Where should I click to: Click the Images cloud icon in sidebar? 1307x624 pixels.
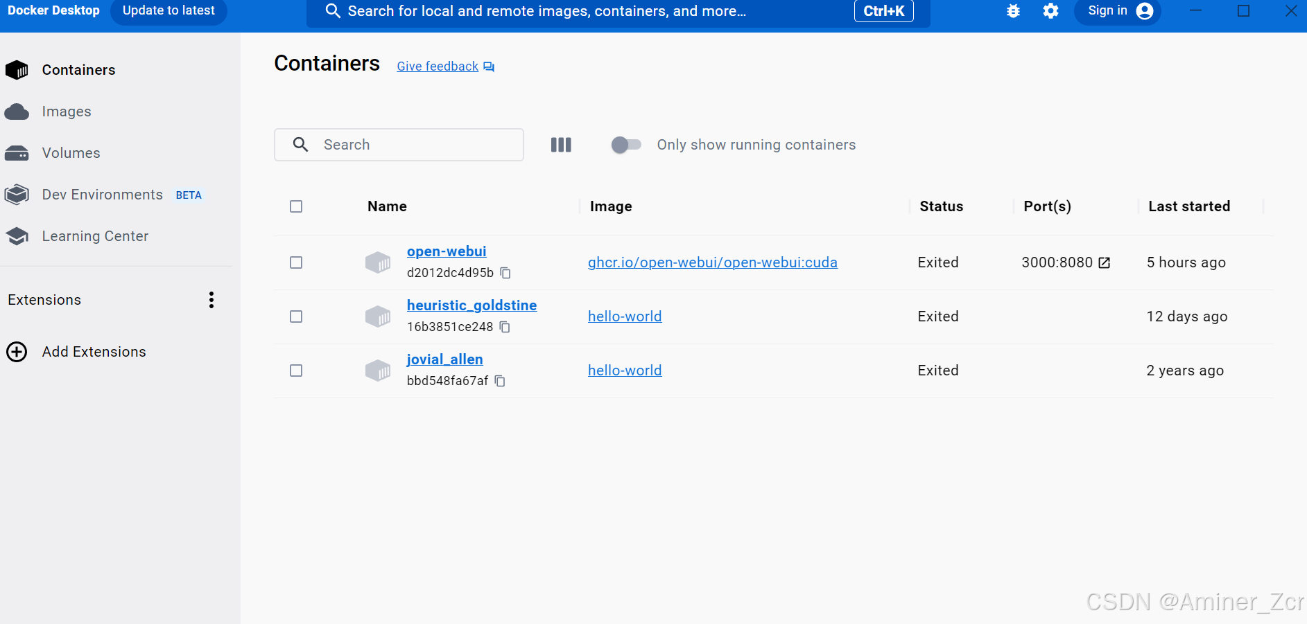tap(17, 112)
